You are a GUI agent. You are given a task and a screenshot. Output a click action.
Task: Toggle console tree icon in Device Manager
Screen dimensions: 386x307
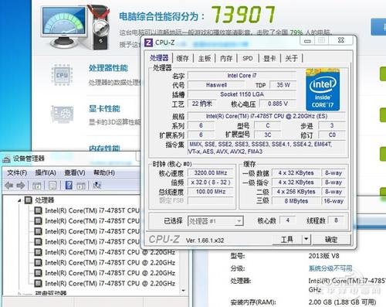click(36, 186)
